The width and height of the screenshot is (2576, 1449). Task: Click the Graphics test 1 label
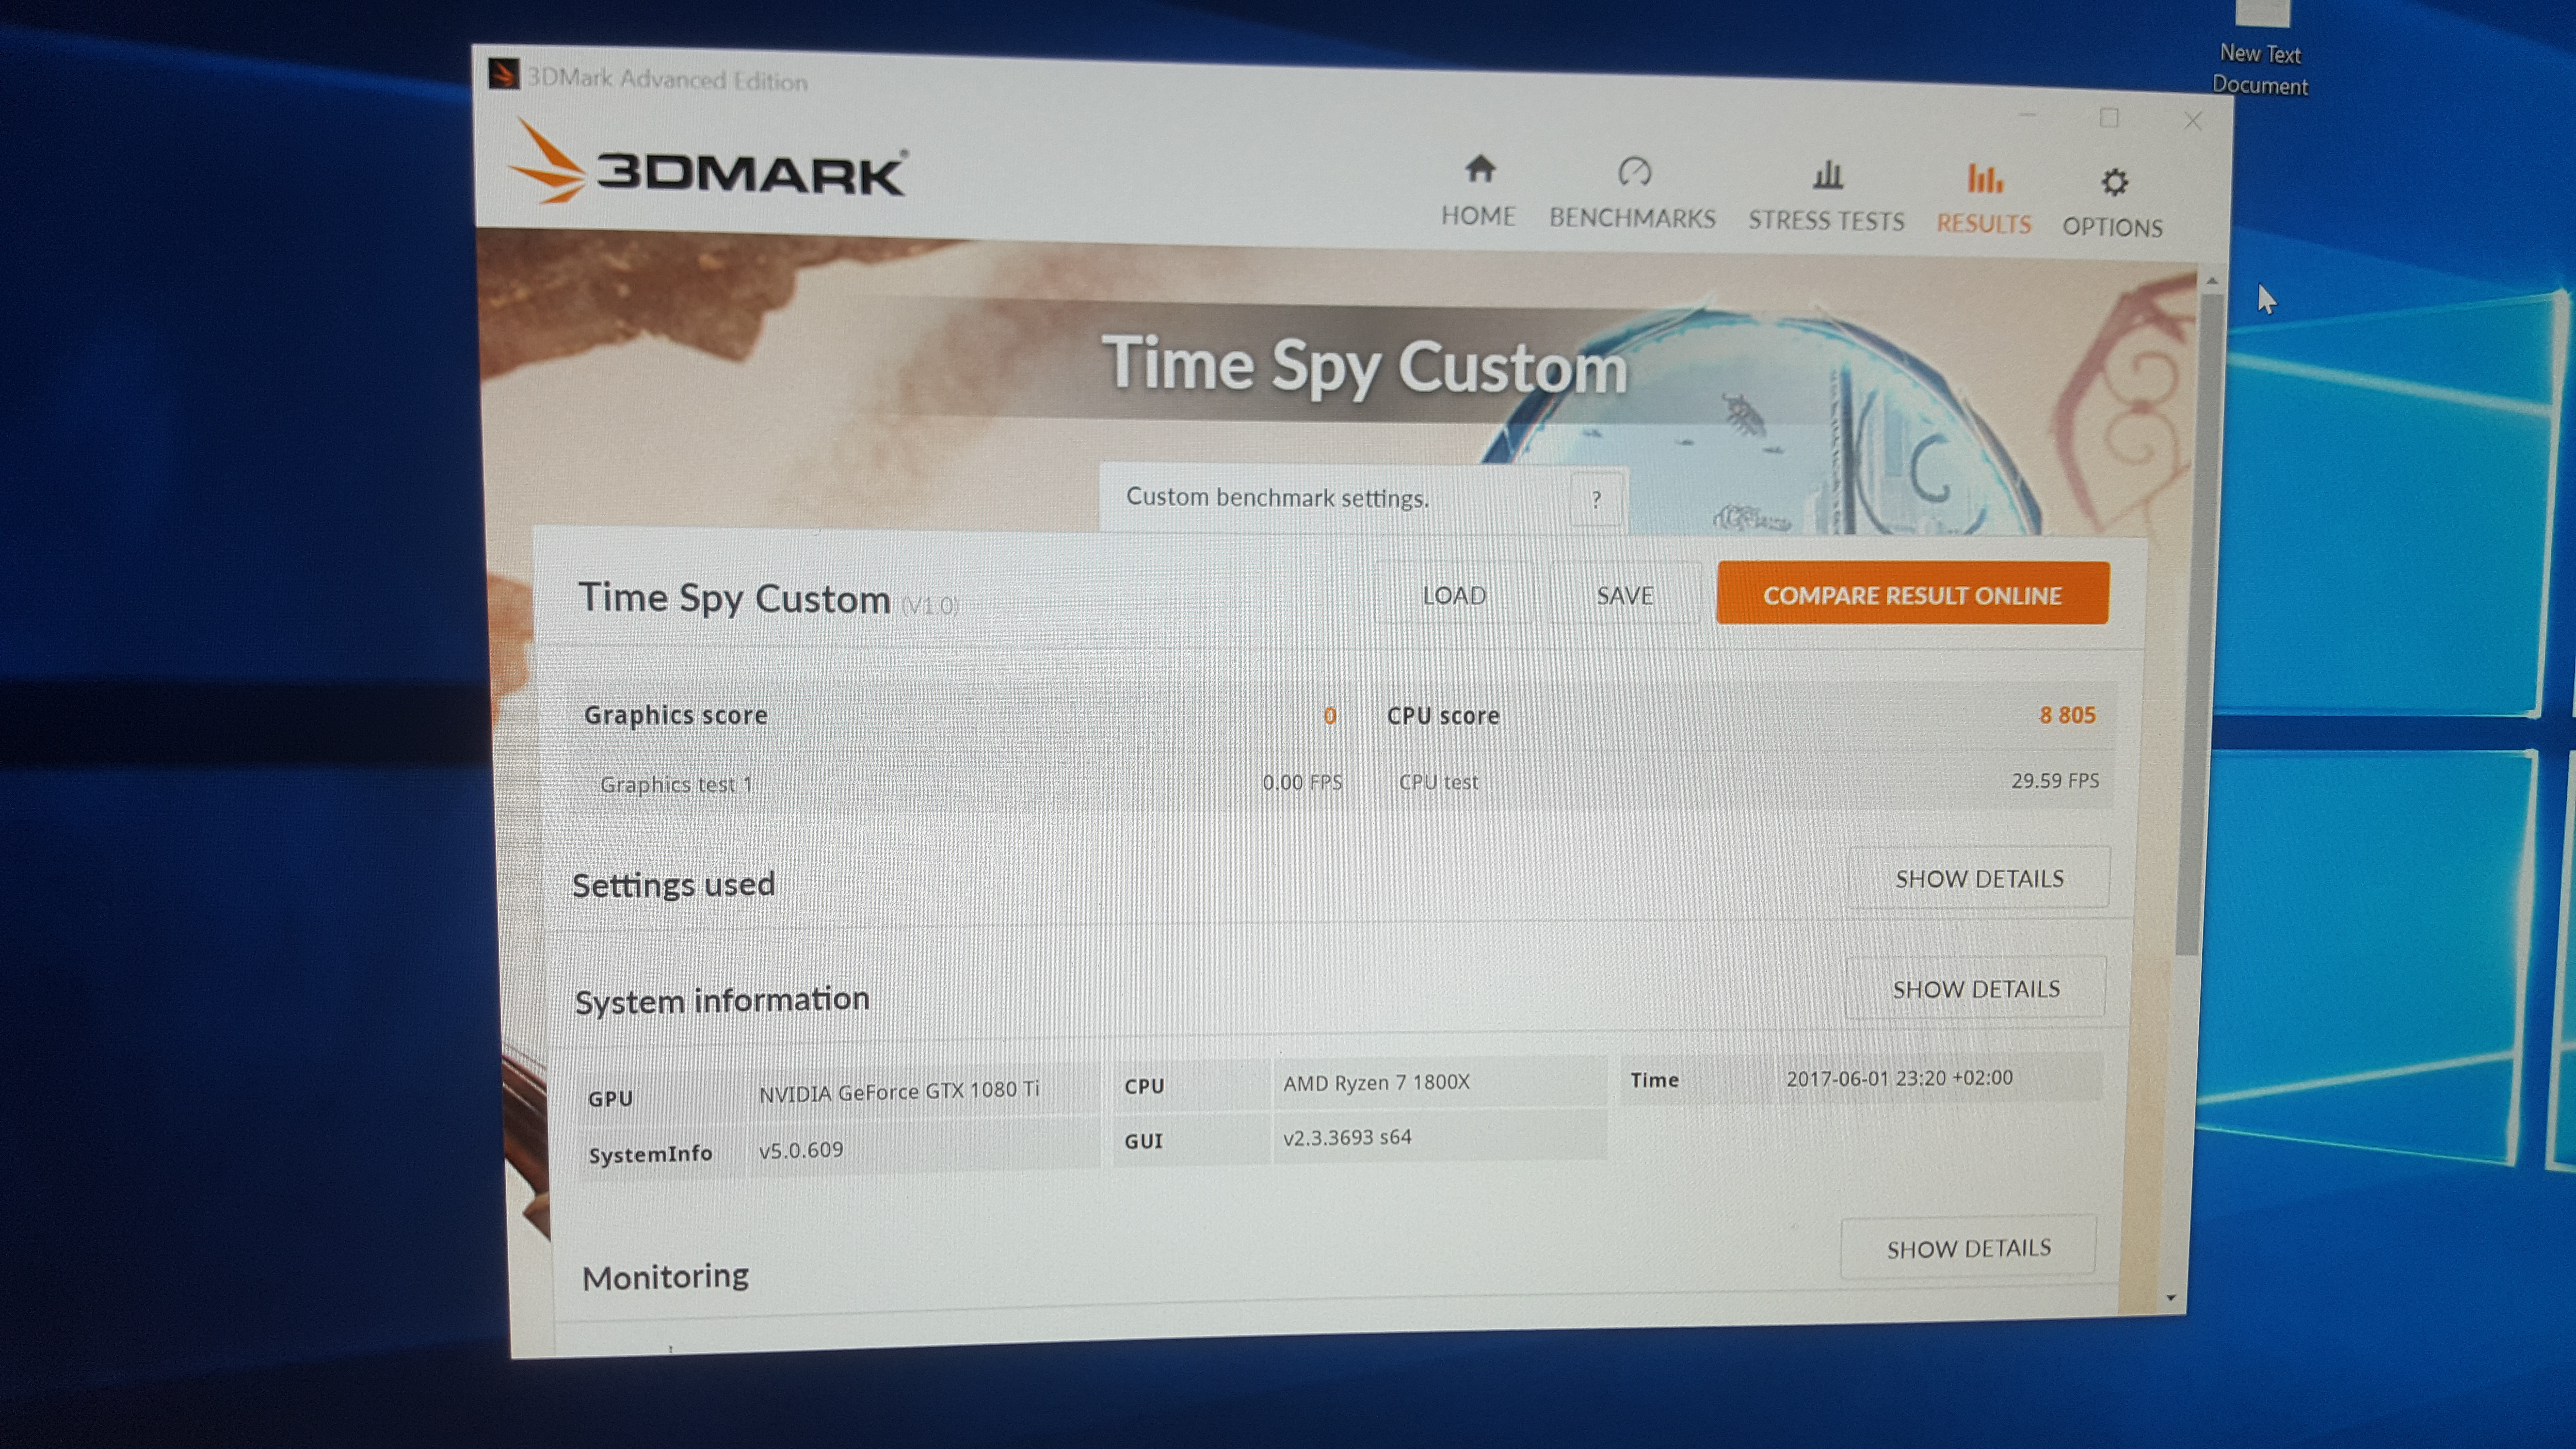pos(676,784)
